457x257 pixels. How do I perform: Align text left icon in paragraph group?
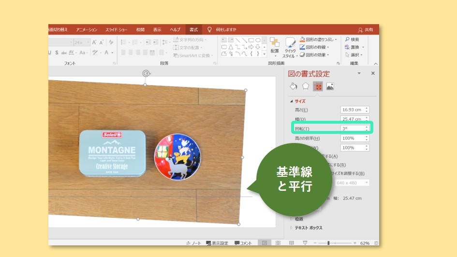click(x=123, y=53)
